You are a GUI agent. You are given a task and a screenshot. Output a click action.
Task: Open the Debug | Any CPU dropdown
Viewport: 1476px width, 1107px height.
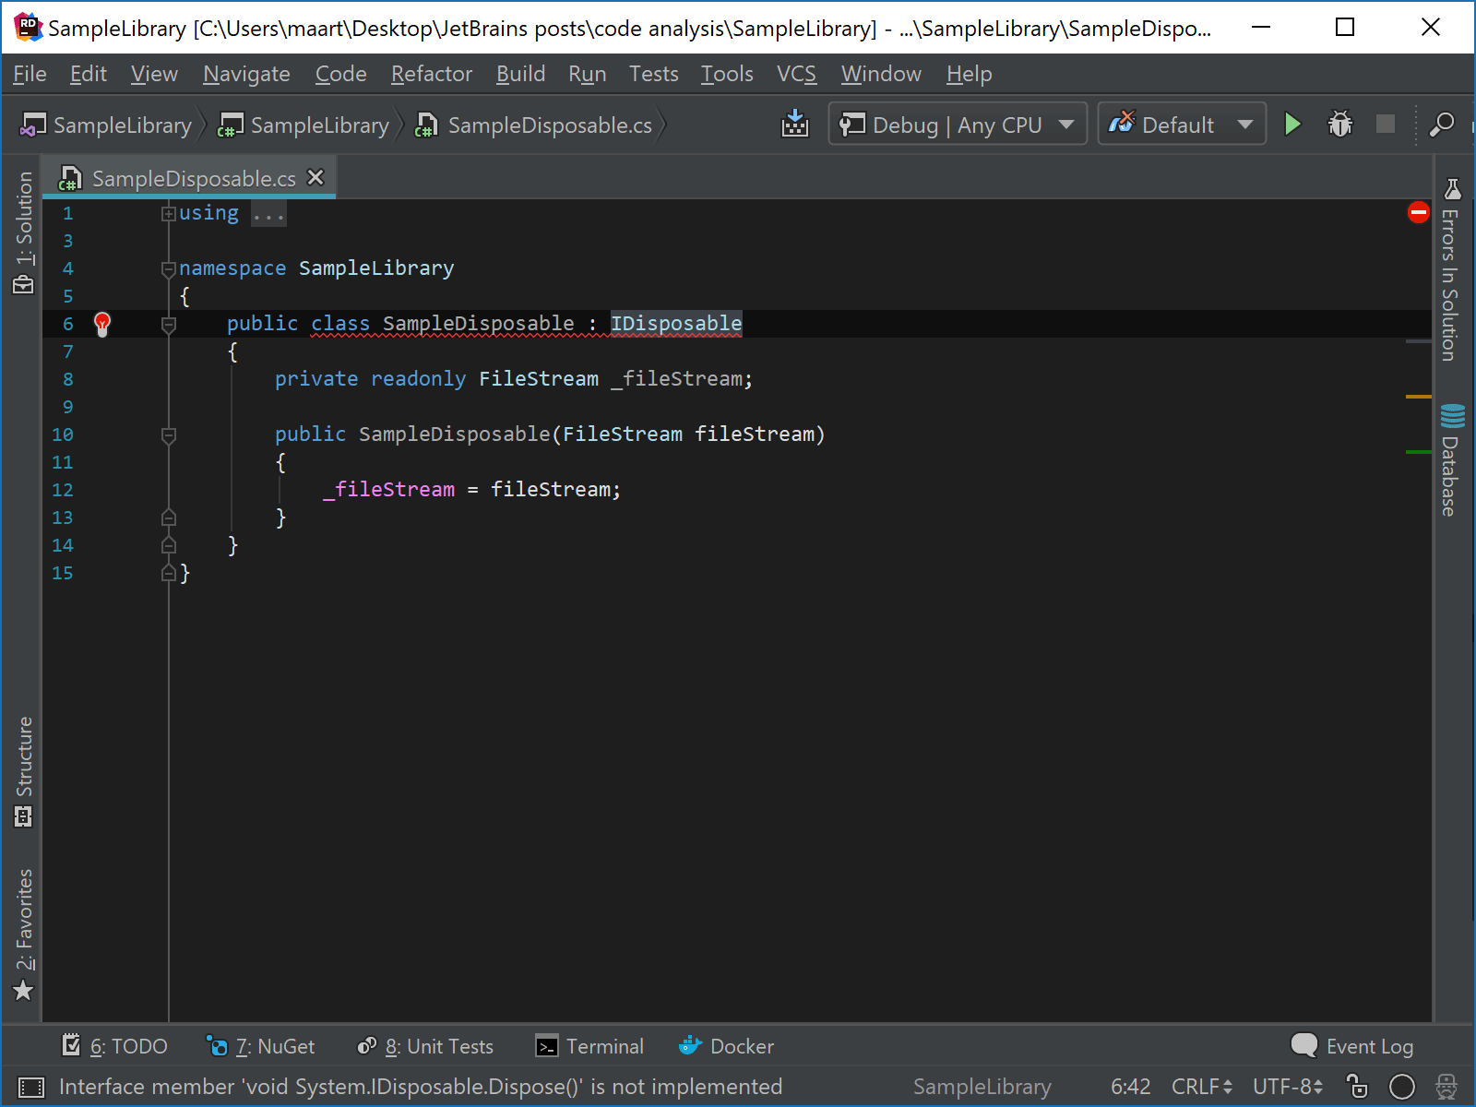(958, 124)
